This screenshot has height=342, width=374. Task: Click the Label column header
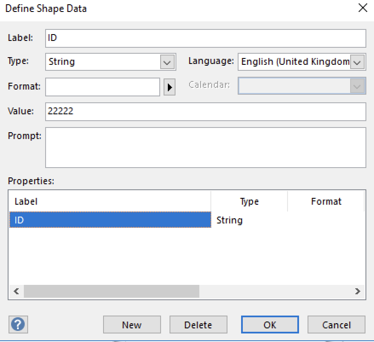(x=110, y=201)
